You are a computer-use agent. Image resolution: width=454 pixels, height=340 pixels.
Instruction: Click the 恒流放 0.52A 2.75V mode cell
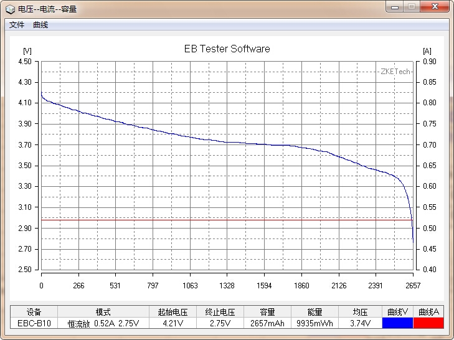pos(103,323)
